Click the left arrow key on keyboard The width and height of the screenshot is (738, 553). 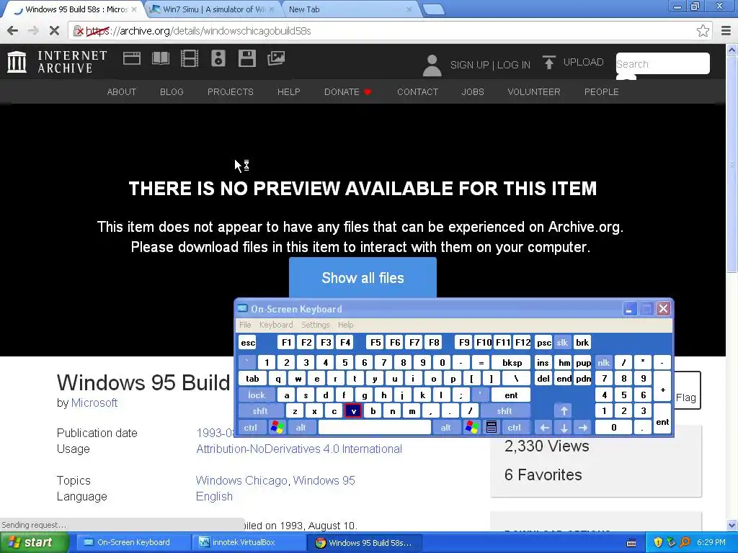click(544, 428)
